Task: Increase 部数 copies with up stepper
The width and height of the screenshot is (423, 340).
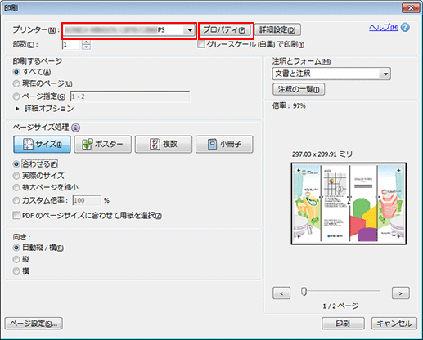Action: [86, 42]
